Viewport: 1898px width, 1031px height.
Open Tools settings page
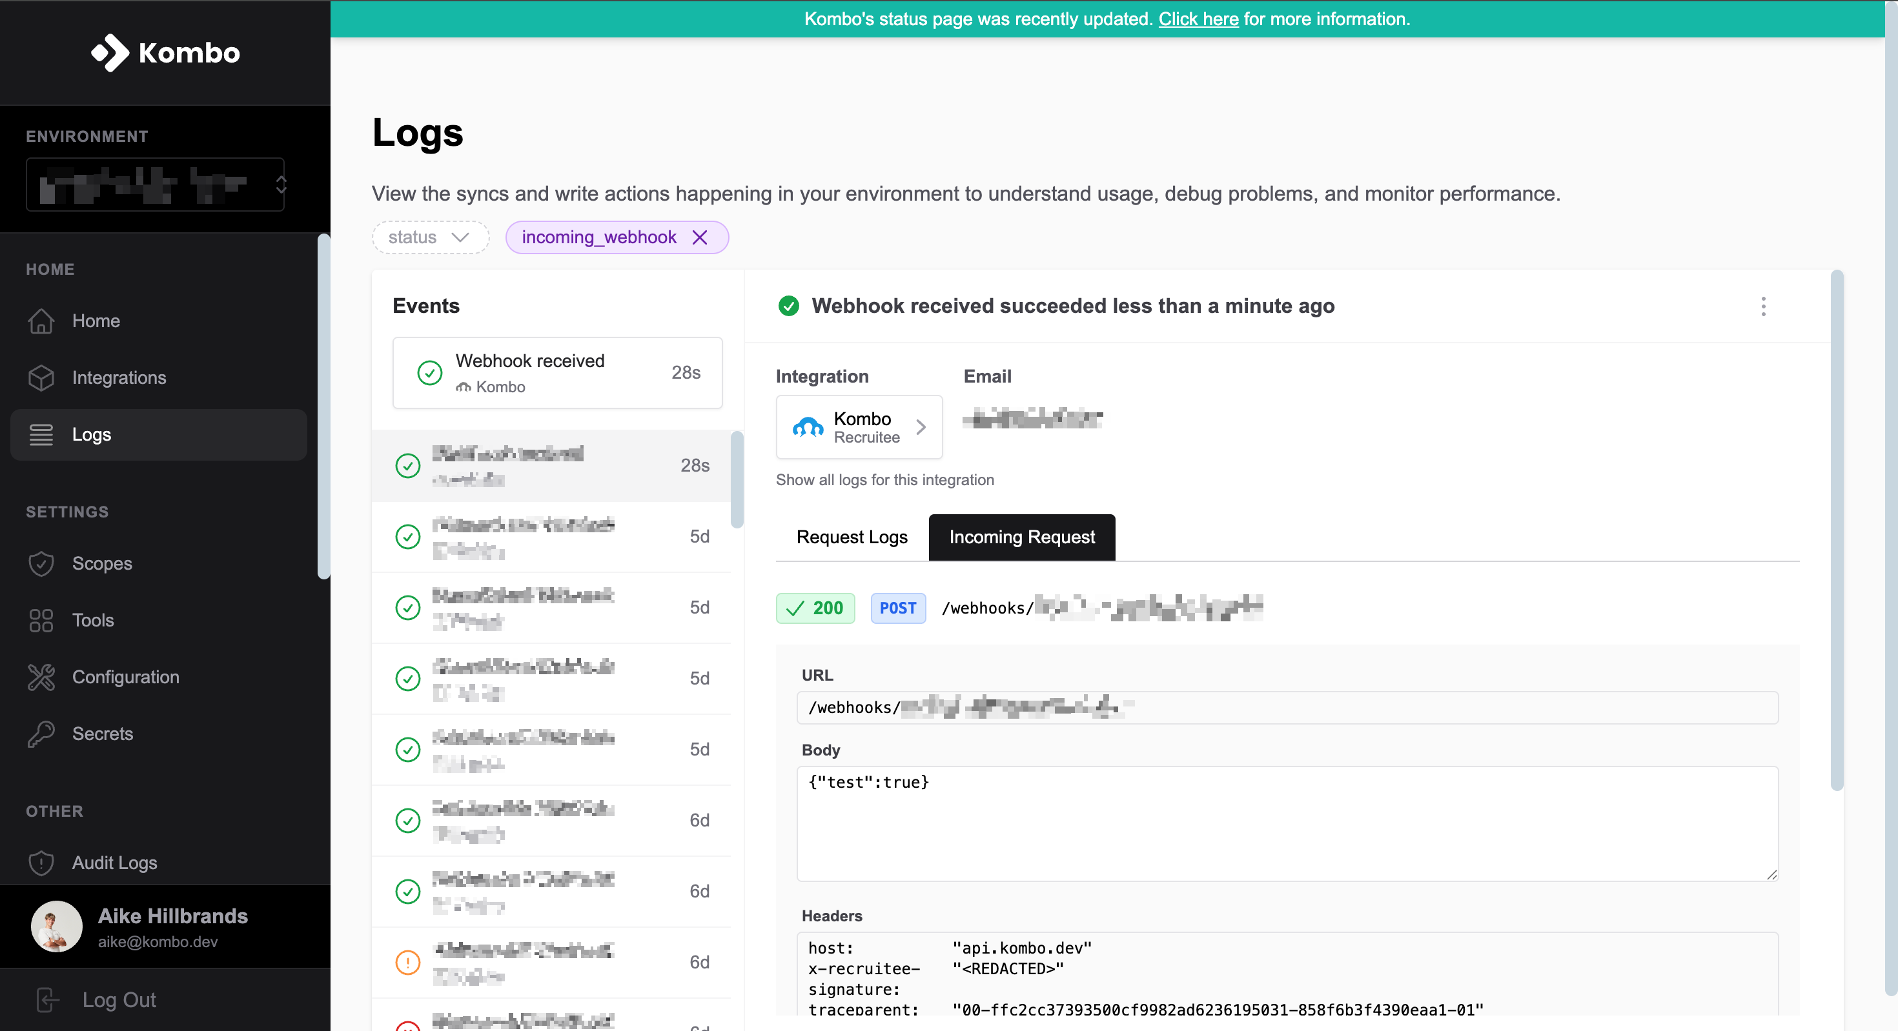point(158,620)
